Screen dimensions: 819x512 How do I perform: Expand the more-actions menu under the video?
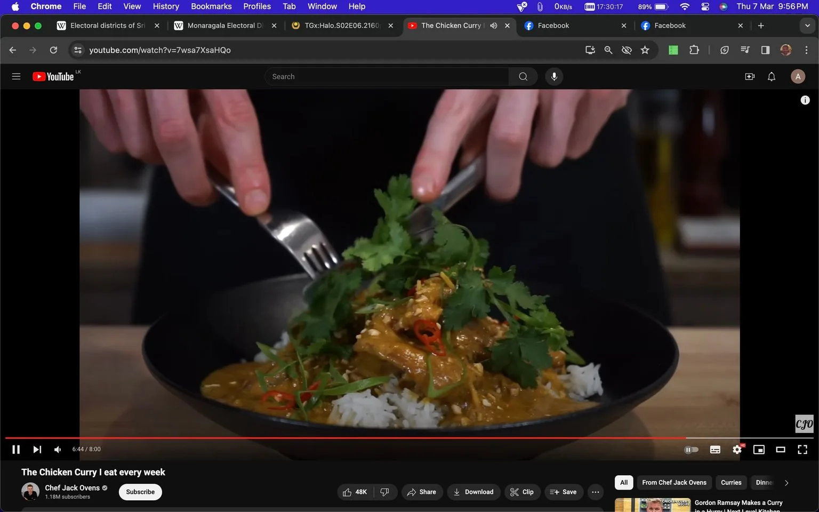coord(595,492)
